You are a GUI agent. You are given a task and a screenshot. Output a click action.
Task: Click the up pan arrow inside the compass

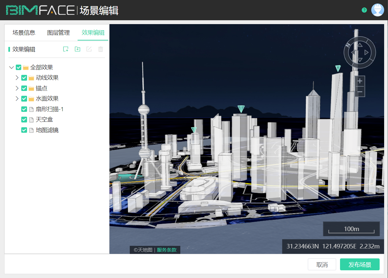[359, 45]
